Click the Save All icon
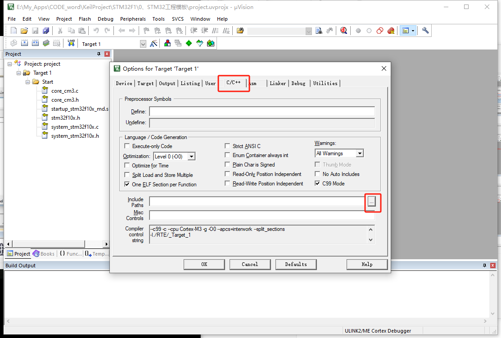The image size is (501, 338). [46, 31]
